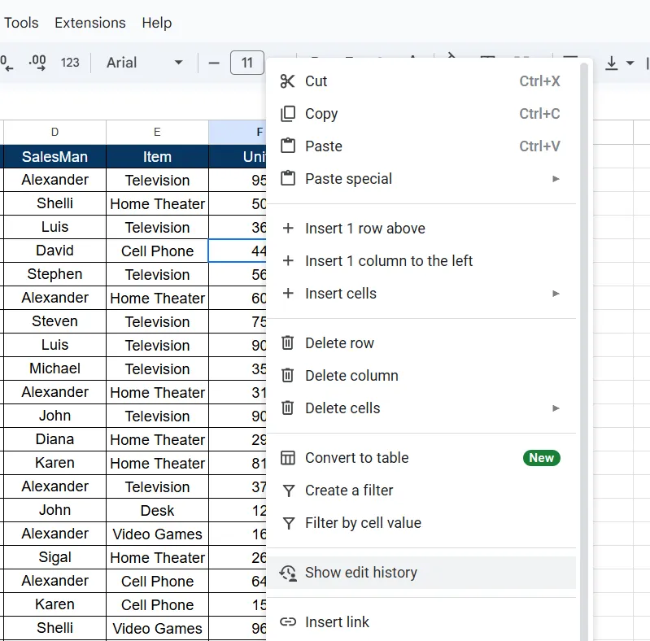
Task: Click the Show edit history clock icon
Action: (288, 573)
